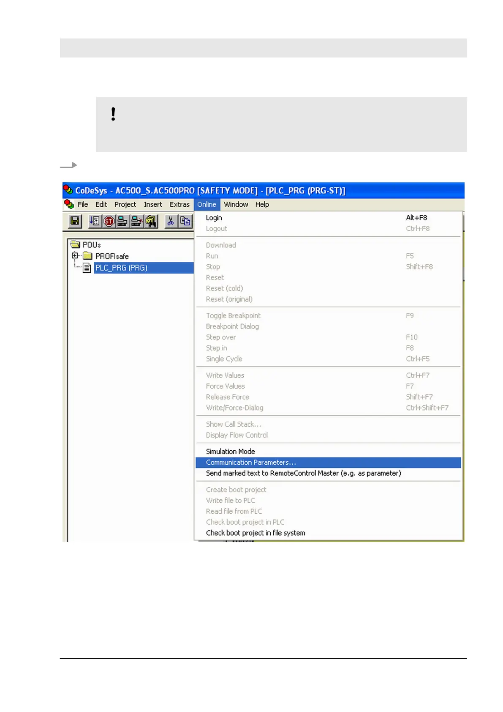Viewport: 503px width, 712px height.
Task: Click the greyed Reset (cold) entry
Action: (328, 288)
